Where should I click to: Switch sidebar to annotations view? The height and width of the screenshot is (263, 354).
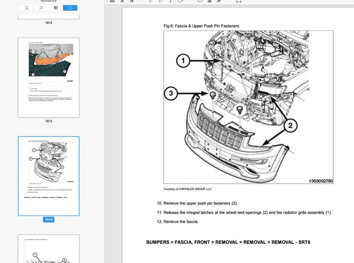pyautogui.click(x=56, y=7)
